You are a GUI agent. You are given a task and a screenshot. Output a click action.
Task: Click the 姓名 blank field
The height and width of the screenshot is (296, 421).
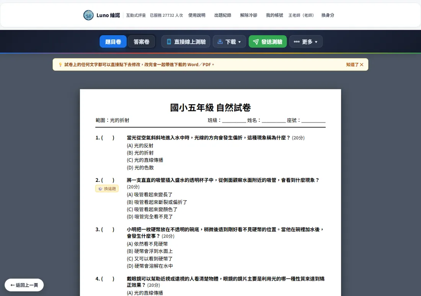tap(274, 120)
